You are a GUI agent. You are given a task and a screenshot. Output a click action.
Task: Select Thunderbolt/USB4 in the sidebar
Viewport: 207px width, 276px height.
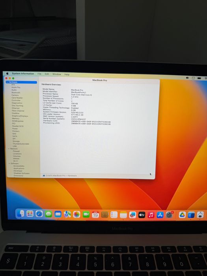(x=21, y=144)
